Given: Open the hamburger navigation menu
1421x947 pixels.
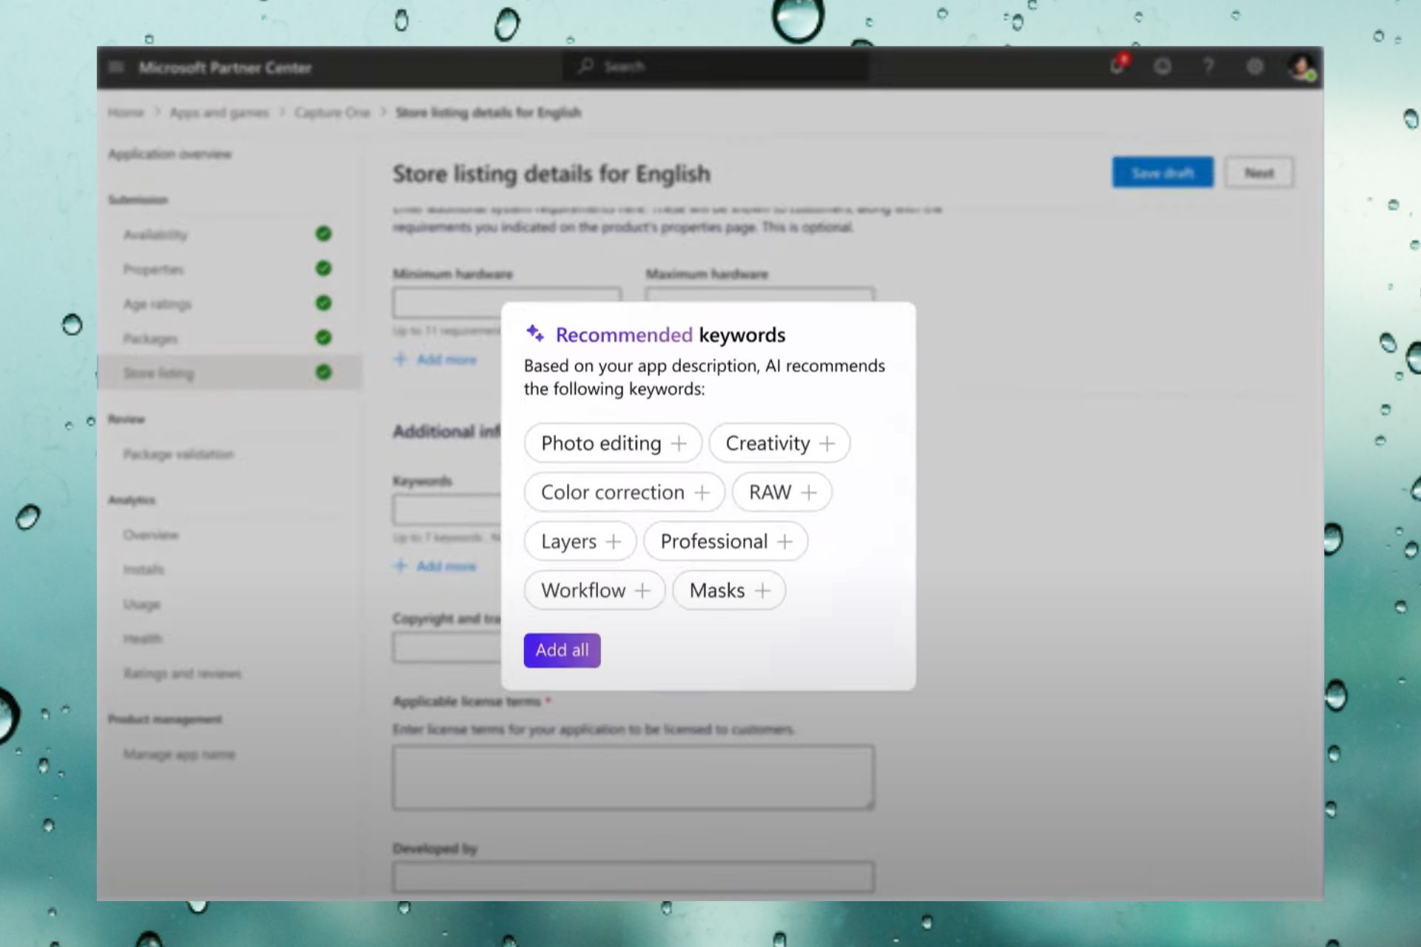Looking at the screenshot, I should click(115, 67).
